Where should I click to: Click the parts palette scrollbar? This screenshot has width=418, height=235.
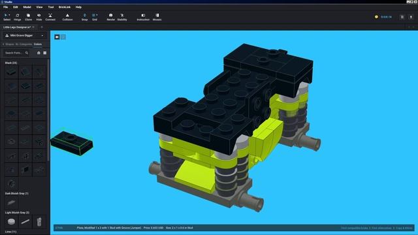click(48, 110)
